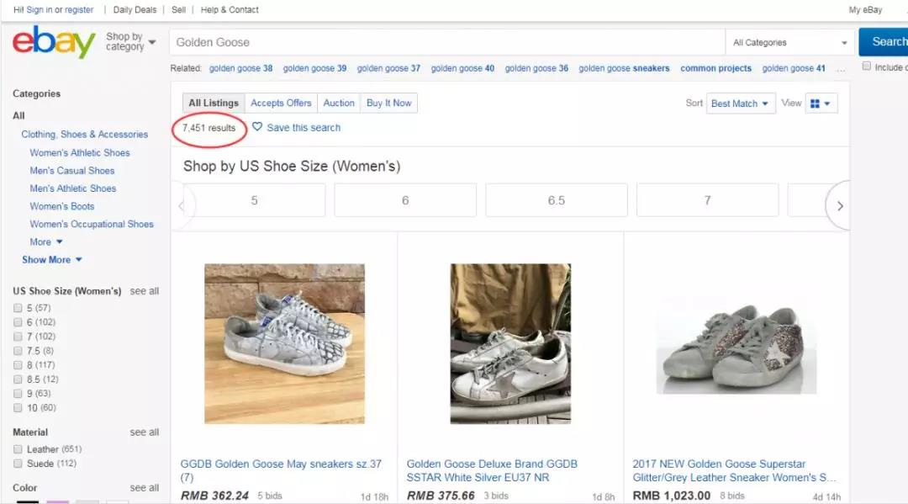Click the blue Search button
The height and width of the screenshot is (504, 908).
884,42
